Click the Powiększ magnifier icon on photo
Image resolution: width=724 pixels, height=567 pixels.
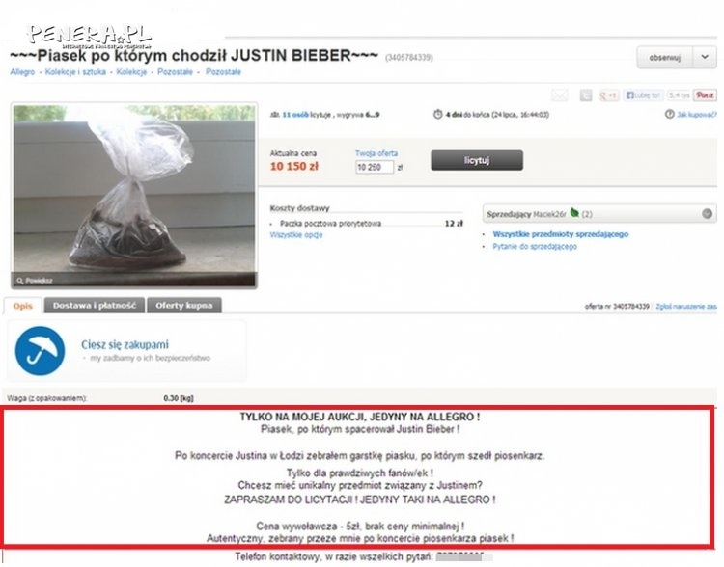coord(20,281)
